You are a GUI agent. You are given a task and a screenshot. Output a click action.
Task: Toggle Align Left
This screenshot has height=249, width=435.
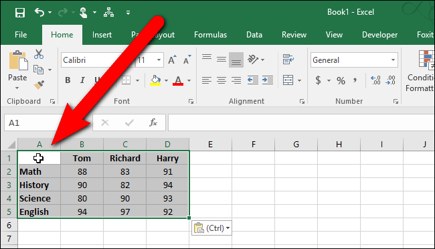(207, 80)
